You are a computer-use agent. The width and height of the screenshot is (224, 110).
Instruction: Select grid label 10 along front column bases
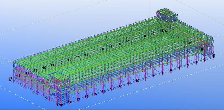tap(137, 81)
